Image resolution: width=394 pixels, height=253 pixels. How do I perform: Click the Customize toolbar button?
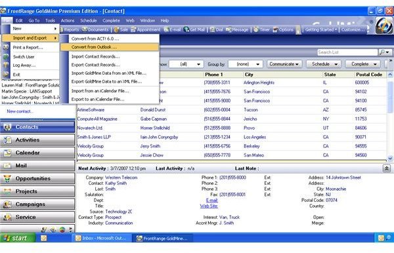click(x=353, y=29)
